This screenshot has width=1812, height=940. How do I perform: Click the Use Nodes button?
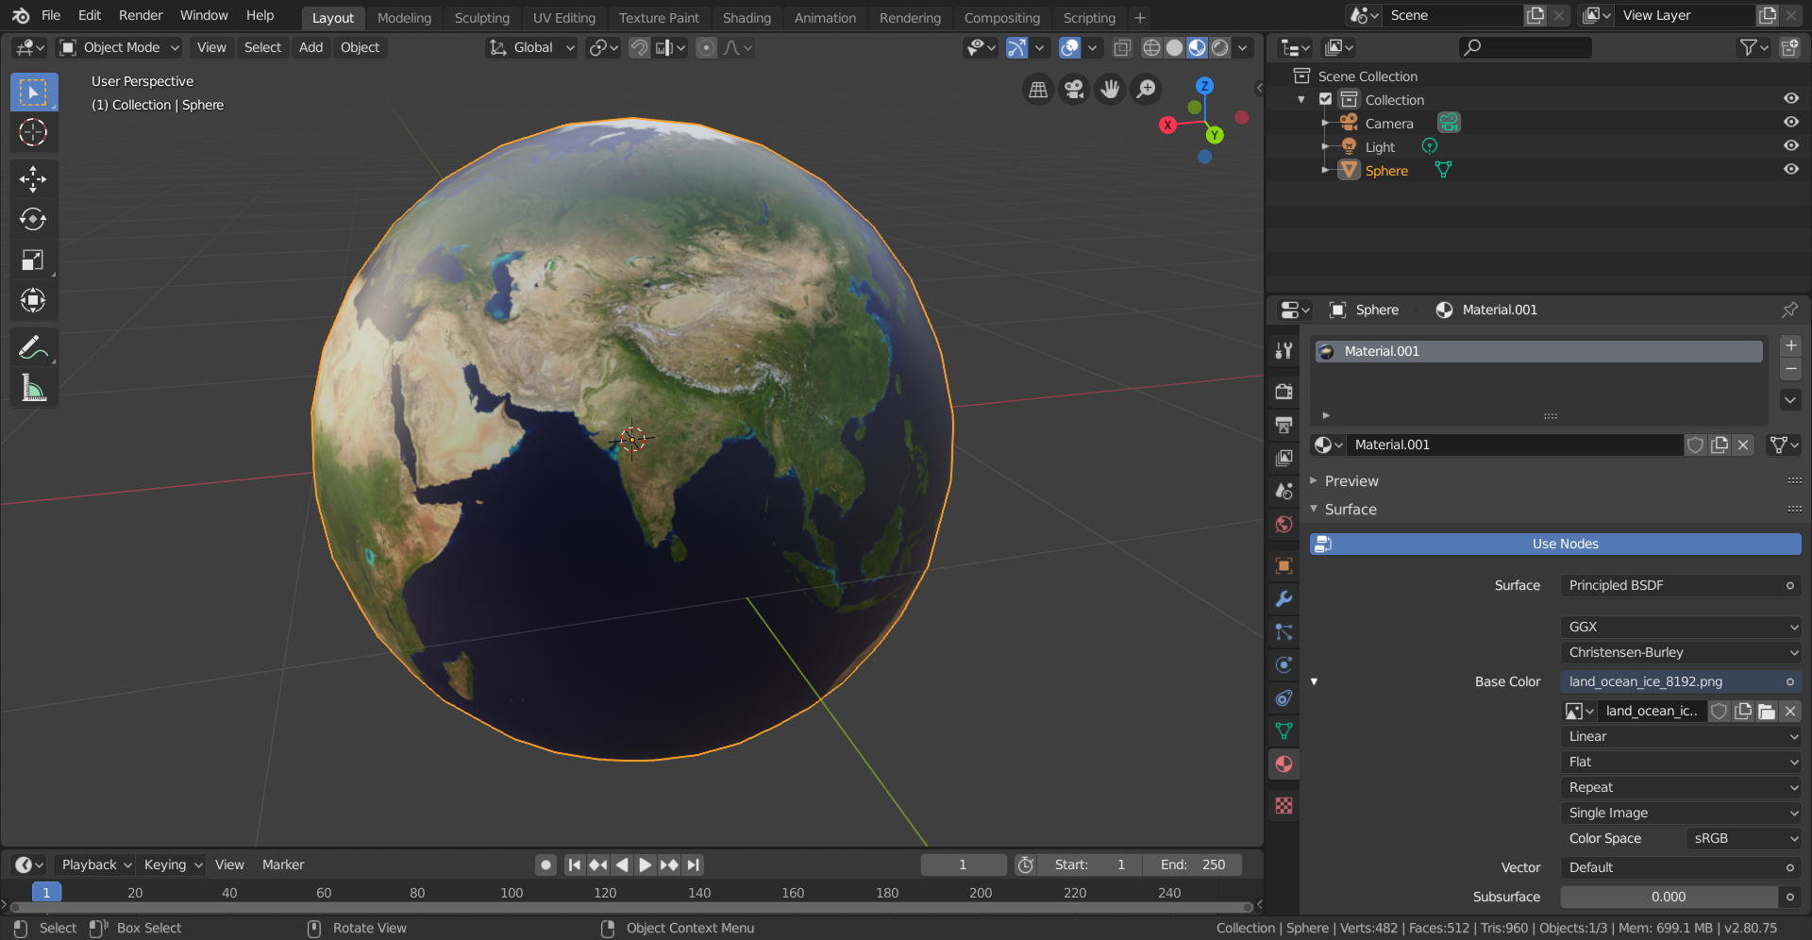click(1564, 544)
